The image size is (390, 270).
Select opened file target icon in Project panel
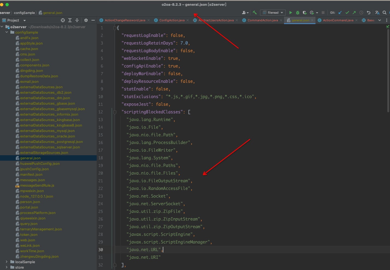point(63,20)
